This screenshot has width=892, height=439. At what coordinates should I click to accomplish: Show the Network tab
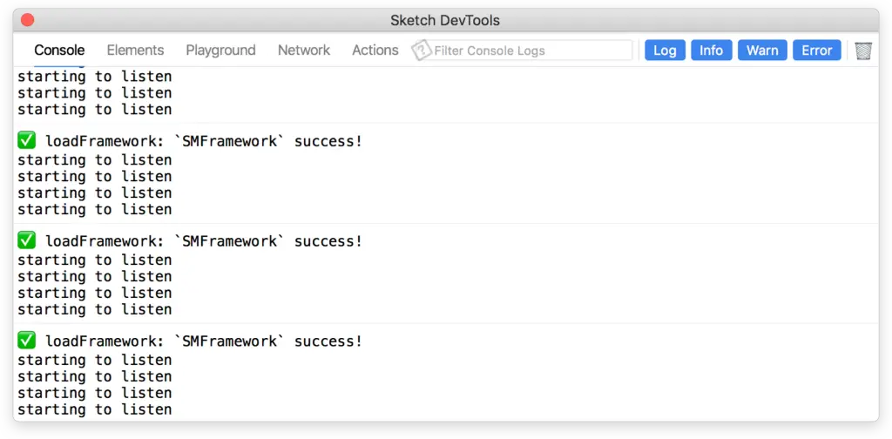pos(304,51)
